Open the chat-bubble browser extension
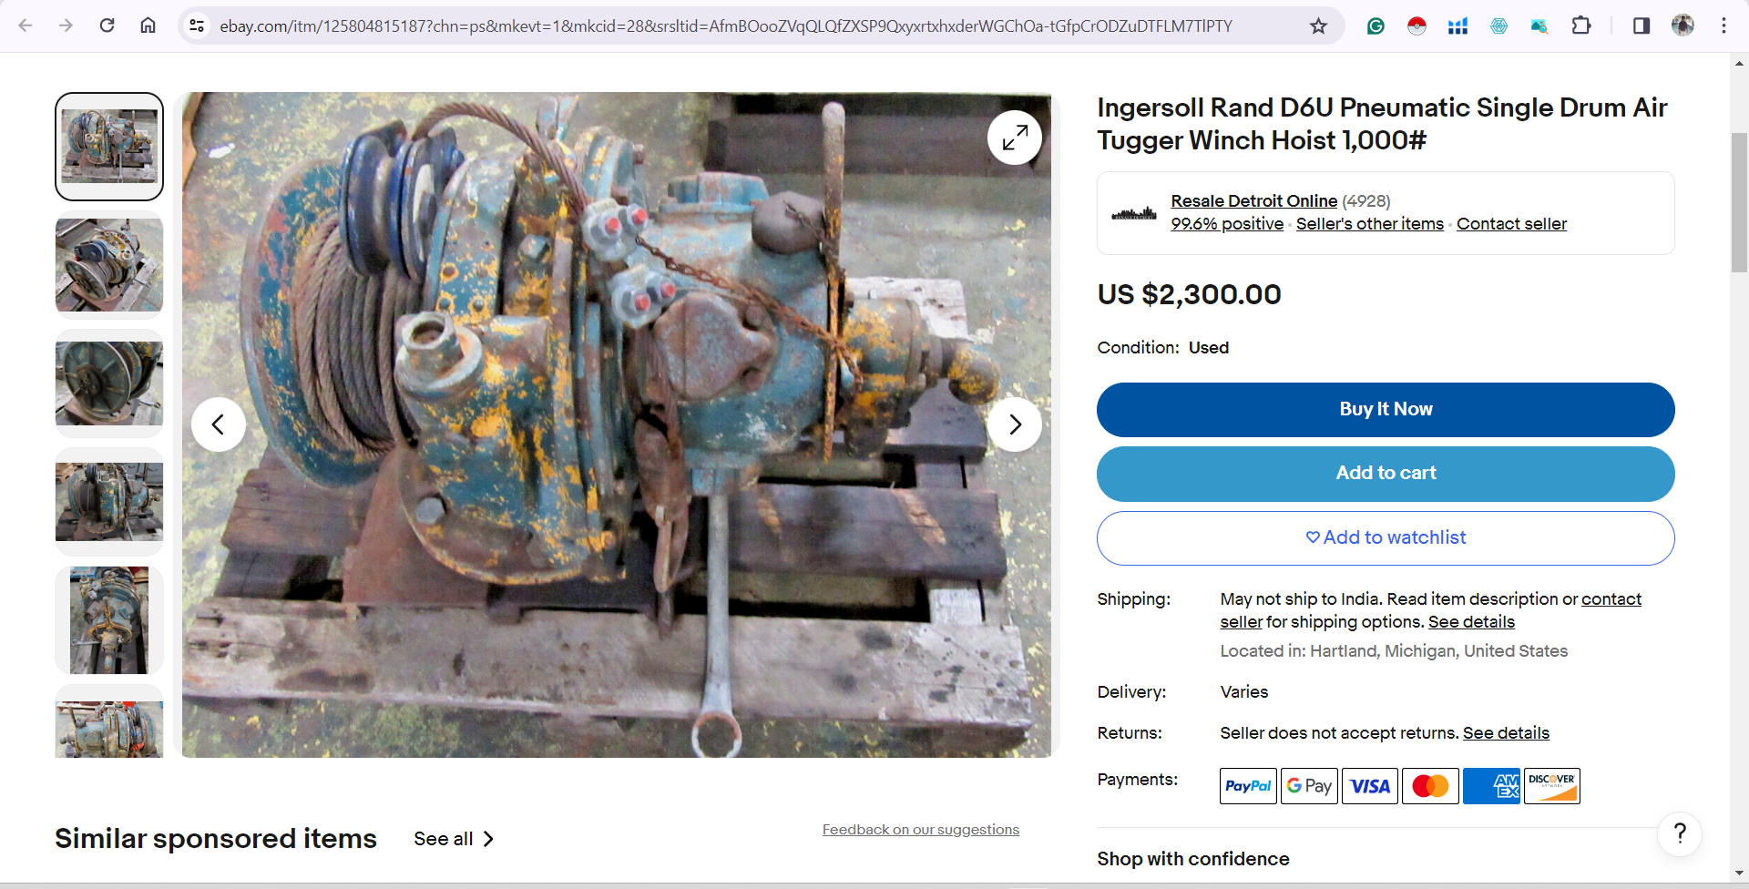The height and width of the screenshot is (889, 1749). pyautogui.click(x=1539, y=26)
